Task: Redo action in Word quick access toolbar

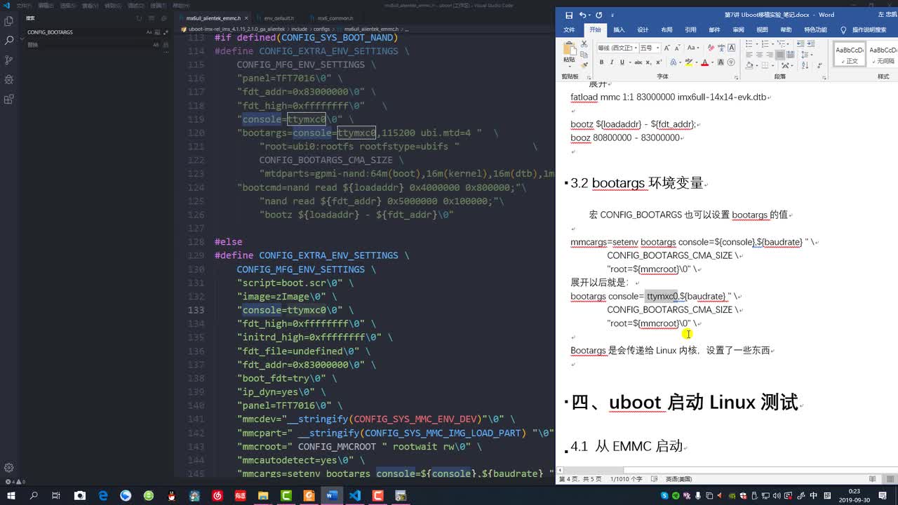Action: [x=598, y=15]
